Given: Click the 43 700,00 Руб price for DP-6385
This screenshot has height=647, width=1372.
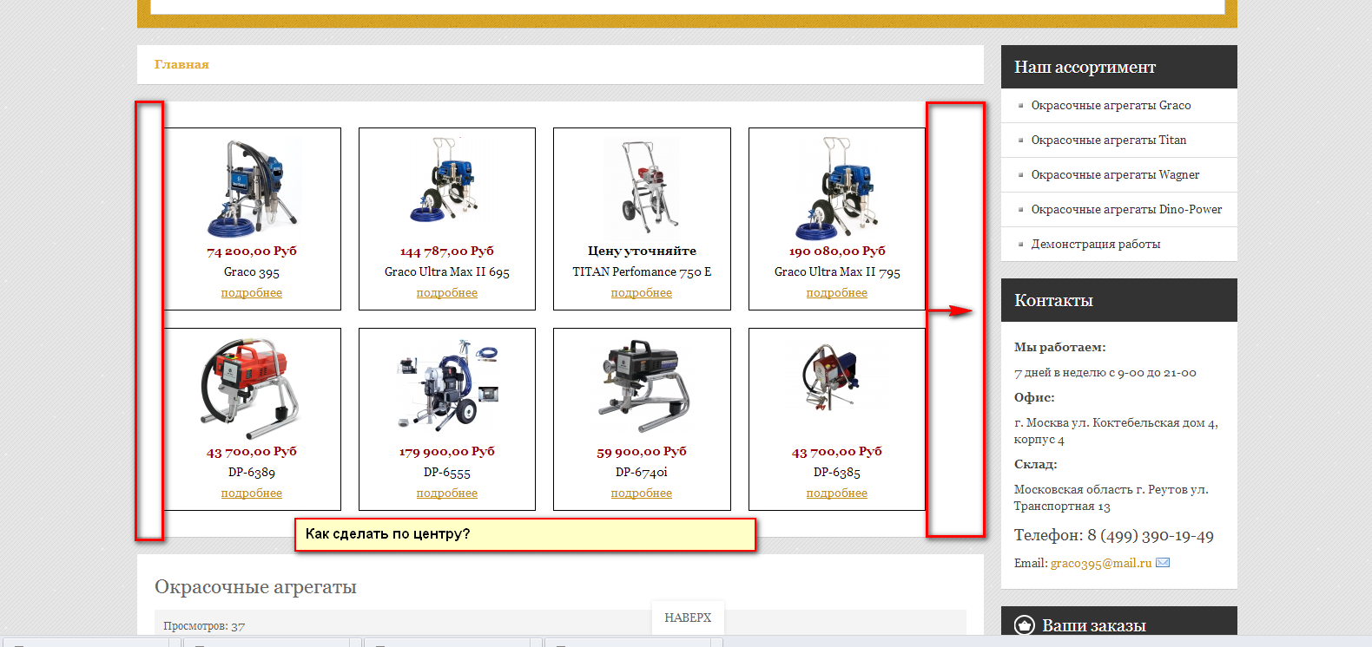Looking at the screenshot, I should point(837,452).
